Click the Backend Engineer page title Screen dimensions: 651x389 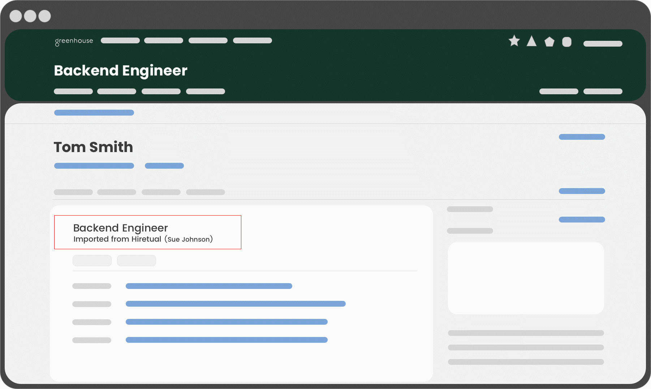pos(121,70)
